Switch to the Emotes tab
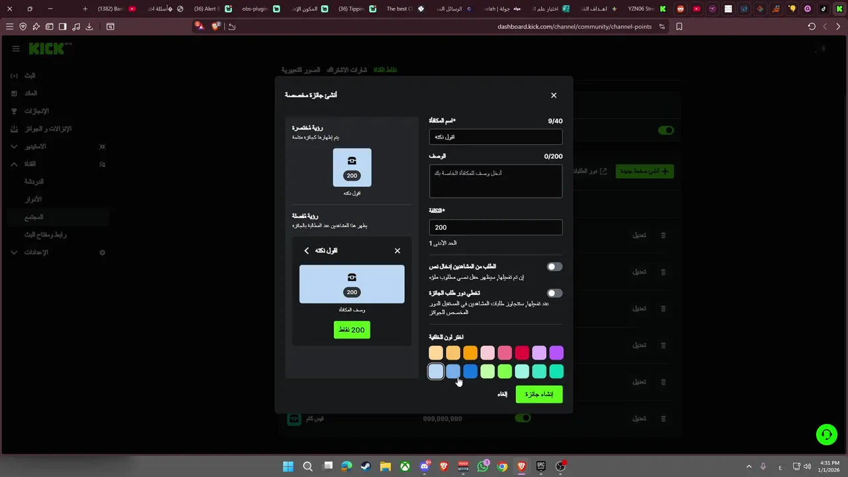 301,70
